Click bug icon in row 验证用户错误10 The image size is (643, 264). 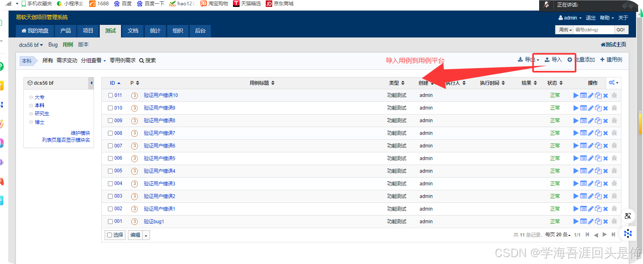(614, 95)
